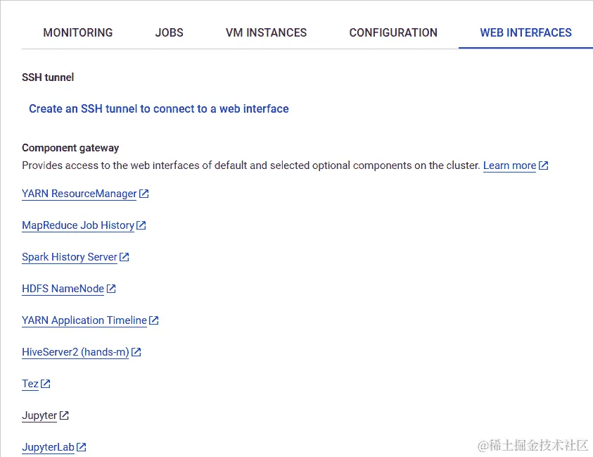This screenshot has width=593, height=457.
Task: Open the Spark History Server link
Action: 70,257
